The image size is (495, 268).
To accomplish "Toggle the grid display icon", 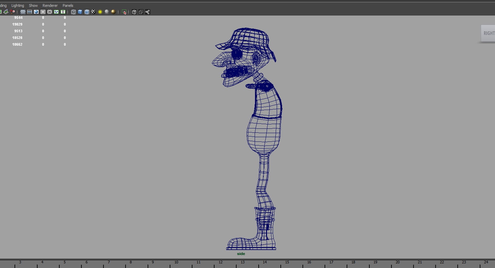I will [23, 12].
